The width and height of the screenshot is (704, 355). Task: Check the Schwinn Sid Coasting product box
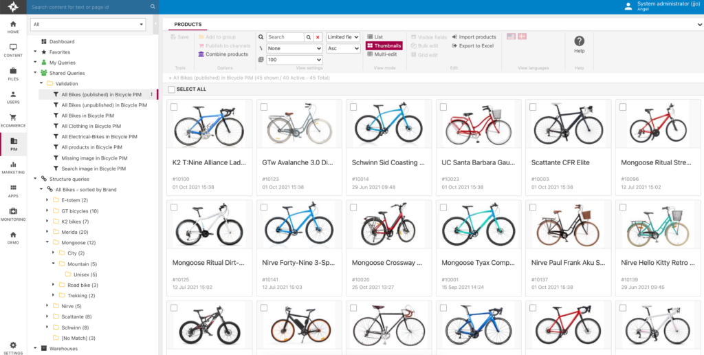pos(353,107)
